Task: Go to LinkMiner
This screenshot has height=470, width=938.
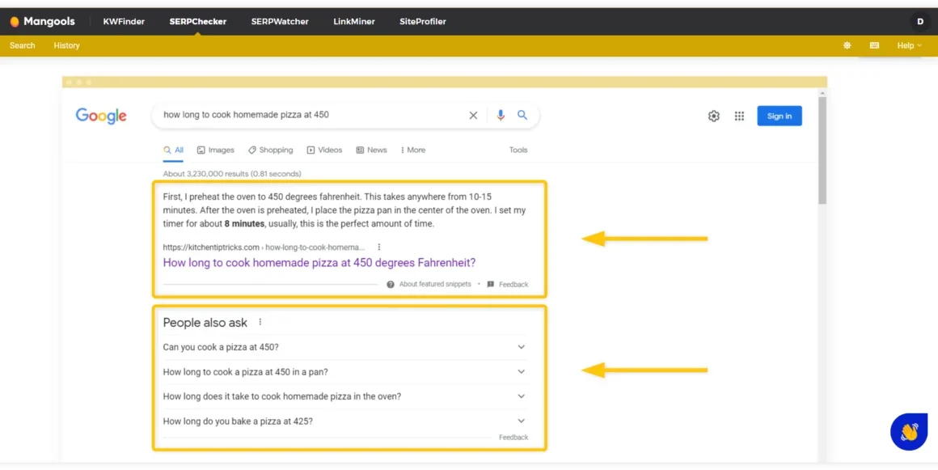Action: (x=354, y=22)
